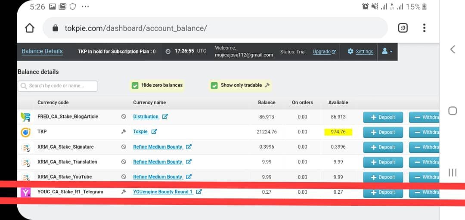
Task: Click the search by code or name field
Action: tap(58, 86)
